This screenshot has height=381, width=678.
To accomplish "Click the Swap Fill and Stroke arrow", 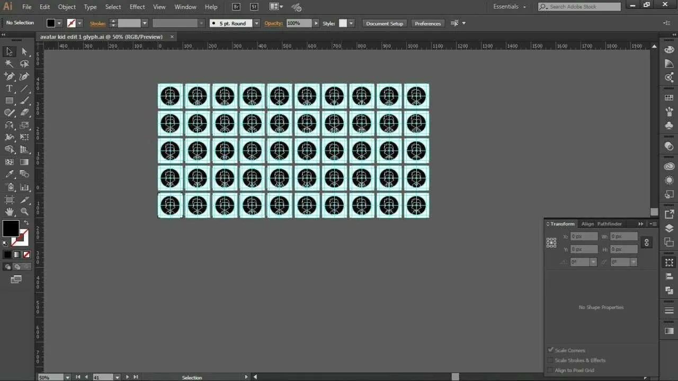I will (x=26, y=223).
